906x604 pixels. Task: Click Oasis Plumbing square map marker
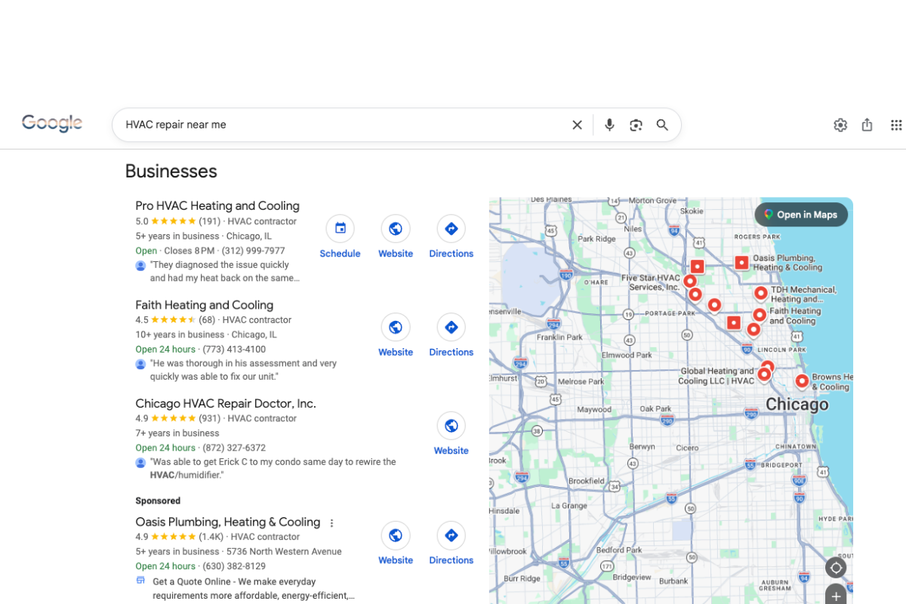[742, 263]
